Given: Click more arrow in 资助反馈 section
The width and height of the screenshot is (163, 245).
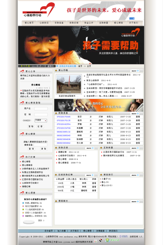Looking at the screenshot, I should click(90, 148).
